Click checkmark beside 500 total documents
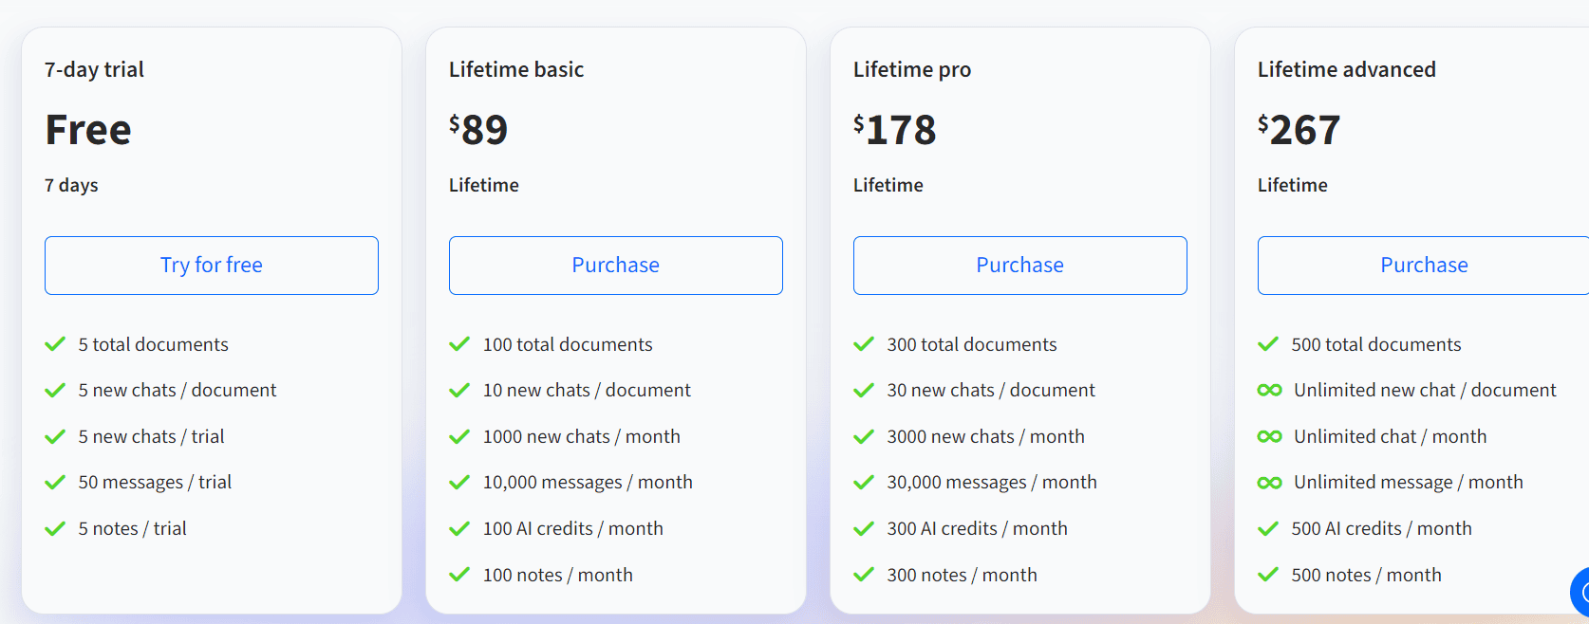The image size is (1589, 624). [x=1268, y=344]
